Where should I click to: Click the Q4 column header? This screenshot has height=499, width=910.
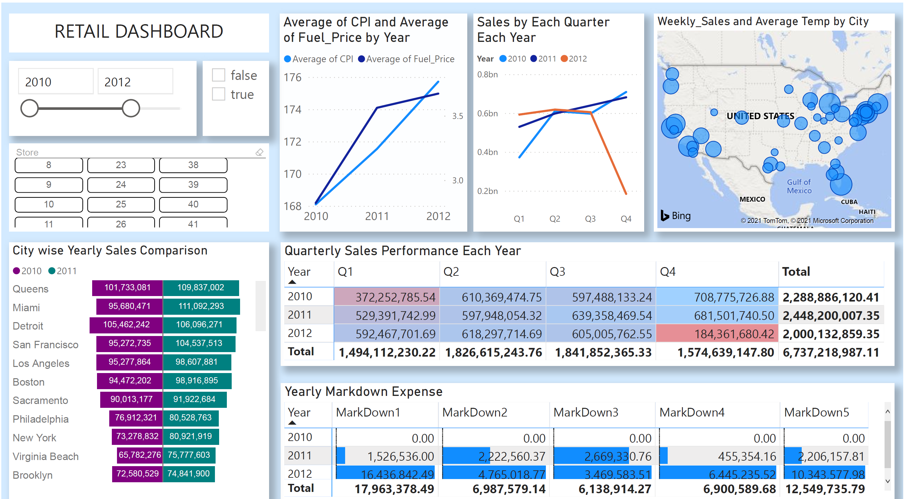tap(667, 272)
